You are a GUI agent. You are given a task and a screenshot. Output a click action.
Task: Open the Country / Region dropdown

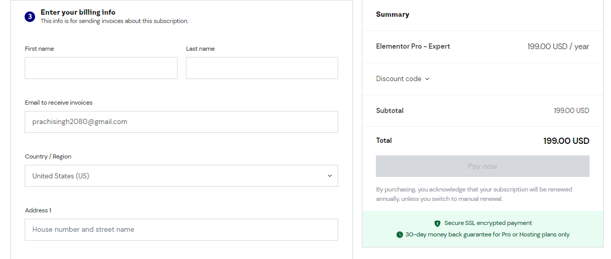point(182,176)
